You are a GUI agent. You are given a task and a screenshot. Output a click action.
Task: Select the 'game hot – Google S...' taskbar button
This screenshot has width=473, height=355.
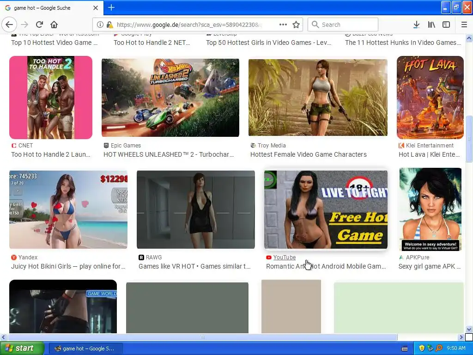click(85, 349)
